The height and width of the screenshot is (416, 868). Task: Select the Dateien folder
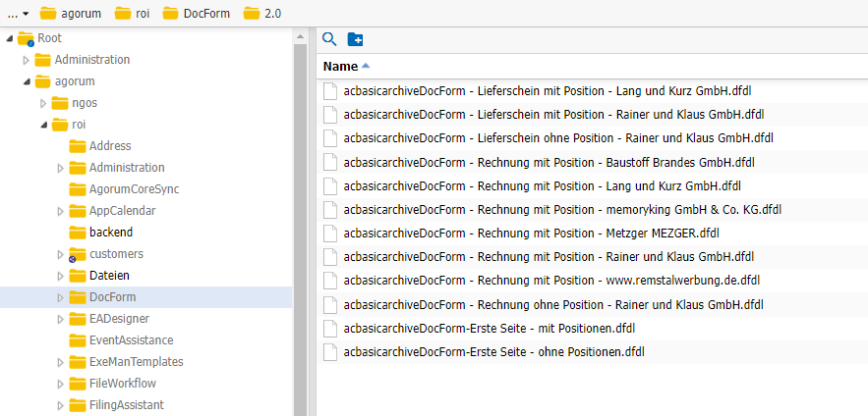click(110, 275)
